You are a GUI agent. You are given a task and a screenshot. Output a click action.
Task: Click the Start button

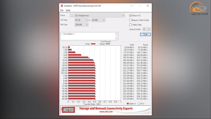coord(145,34)
